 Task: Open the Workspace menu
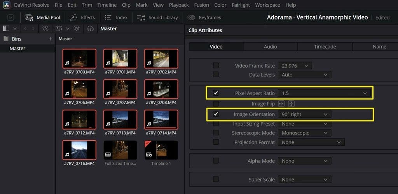[267, 5]
